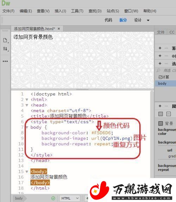Open the HTML language dropdown in status bar
The width and height of the screenshot is (176, 202).
click(70, 198)
